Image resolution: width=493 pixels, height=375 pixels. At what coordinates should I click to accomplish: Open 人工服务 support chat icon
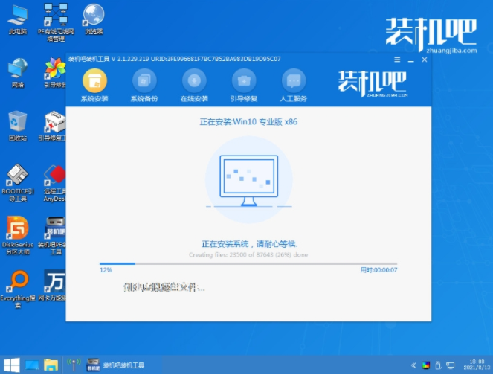(294, 81)
